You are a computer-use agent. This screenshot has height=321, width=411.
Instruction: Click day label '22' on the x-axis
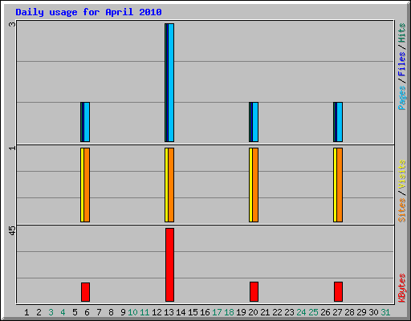pyautogui.click(x=277, y=312)
